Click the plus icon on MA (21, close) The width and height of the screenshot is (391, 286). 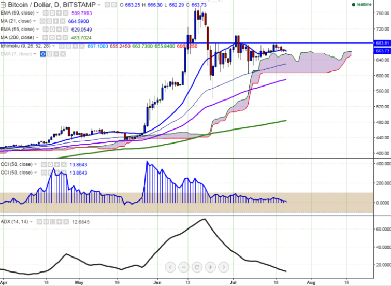click(x=55, y=21)
